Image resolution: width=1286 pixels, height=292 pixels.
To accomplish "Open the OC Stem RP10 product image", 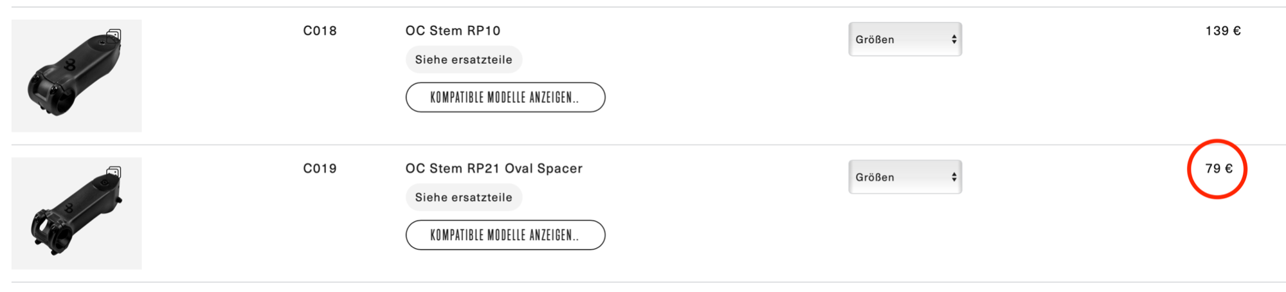I will (x=77, y=76).
